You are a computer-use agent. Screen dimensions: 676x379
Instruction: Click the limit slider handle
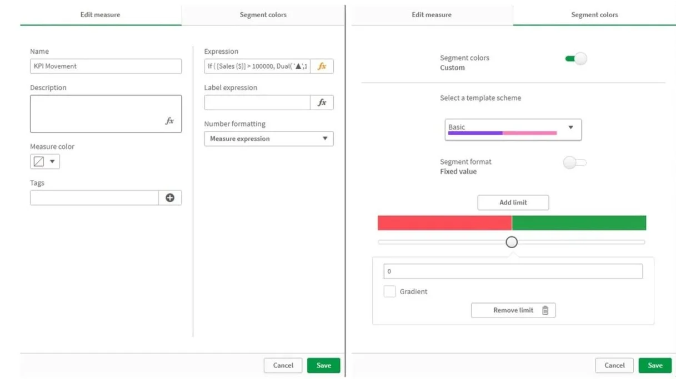pos(512,242)
